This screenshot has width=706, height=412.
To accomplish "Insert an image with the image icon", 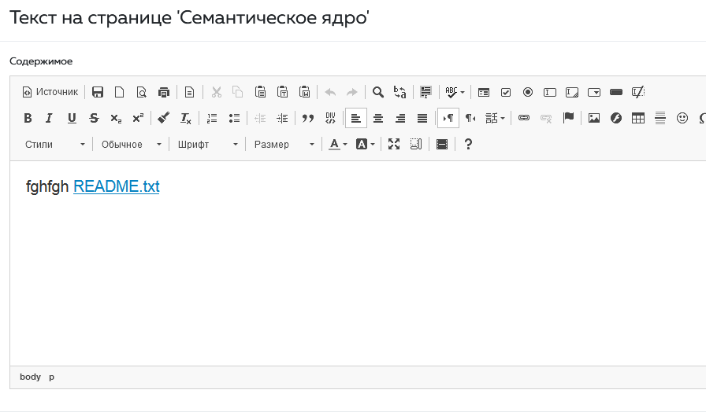I will (594, 118).
